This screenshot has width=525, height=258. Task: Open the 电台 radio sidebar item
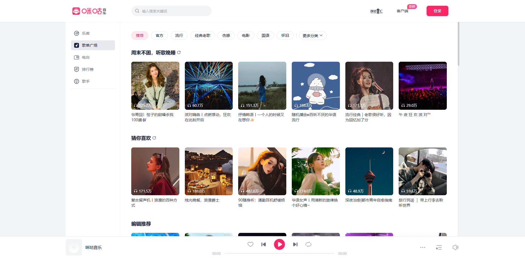point(93,57)
